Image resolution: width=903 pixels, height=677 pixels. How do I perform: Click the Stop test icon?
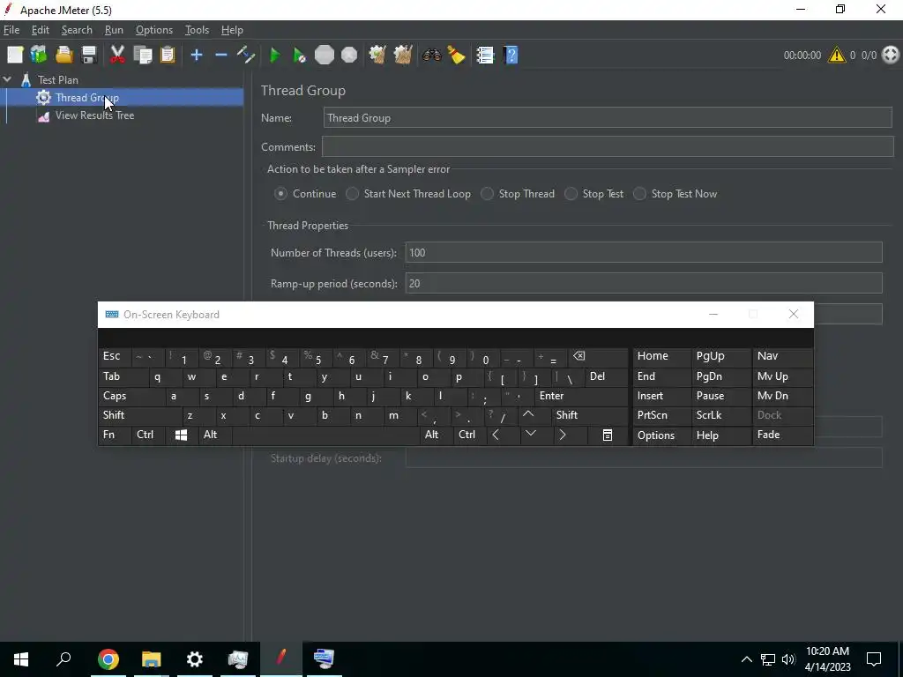tap(325, 56)
